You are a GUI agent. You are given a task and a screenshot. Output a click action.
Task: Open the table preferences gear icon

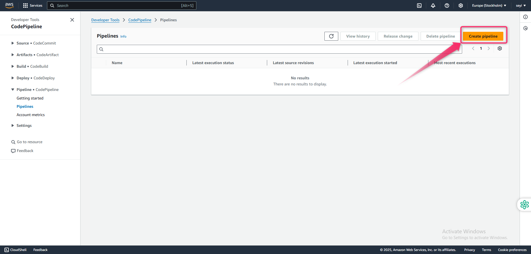tap(500, 48)
